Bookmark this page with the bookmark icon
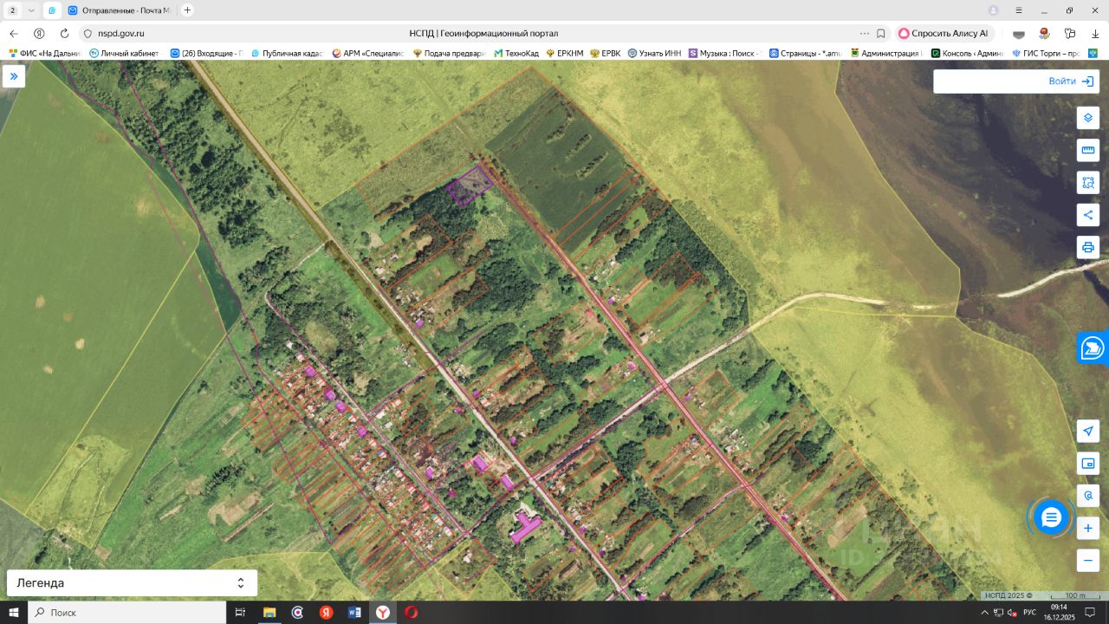Image resolution: width=1109 pixels, height=624 pixels. [x=881, y=33]
